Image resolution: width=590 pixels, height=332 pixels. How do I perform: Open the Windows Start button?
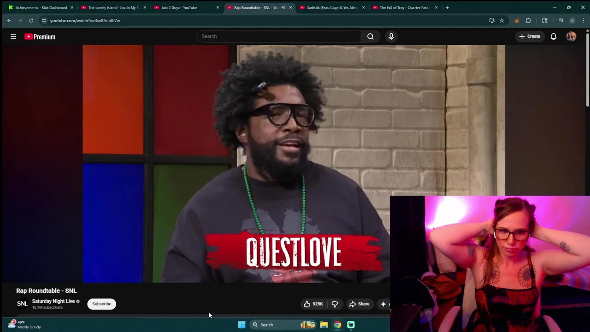tap(242, 325)
